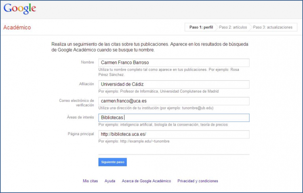
Task: Click hint text mentioning Rosa Pérez Sánchez
Action: click(x=168, y=72)
